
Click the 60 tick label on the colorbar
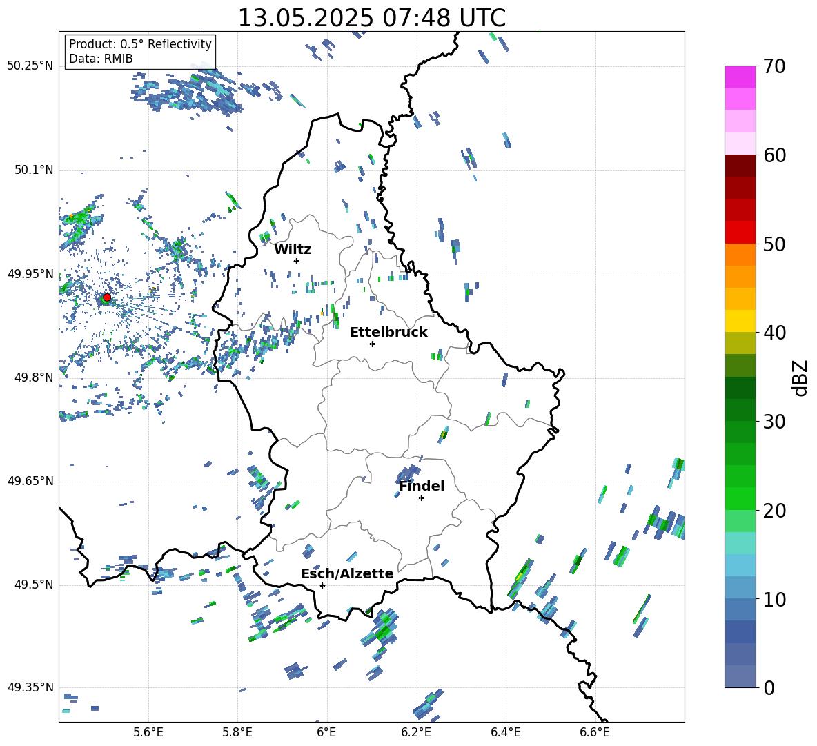pyautogui.click(x=774, y=155)
